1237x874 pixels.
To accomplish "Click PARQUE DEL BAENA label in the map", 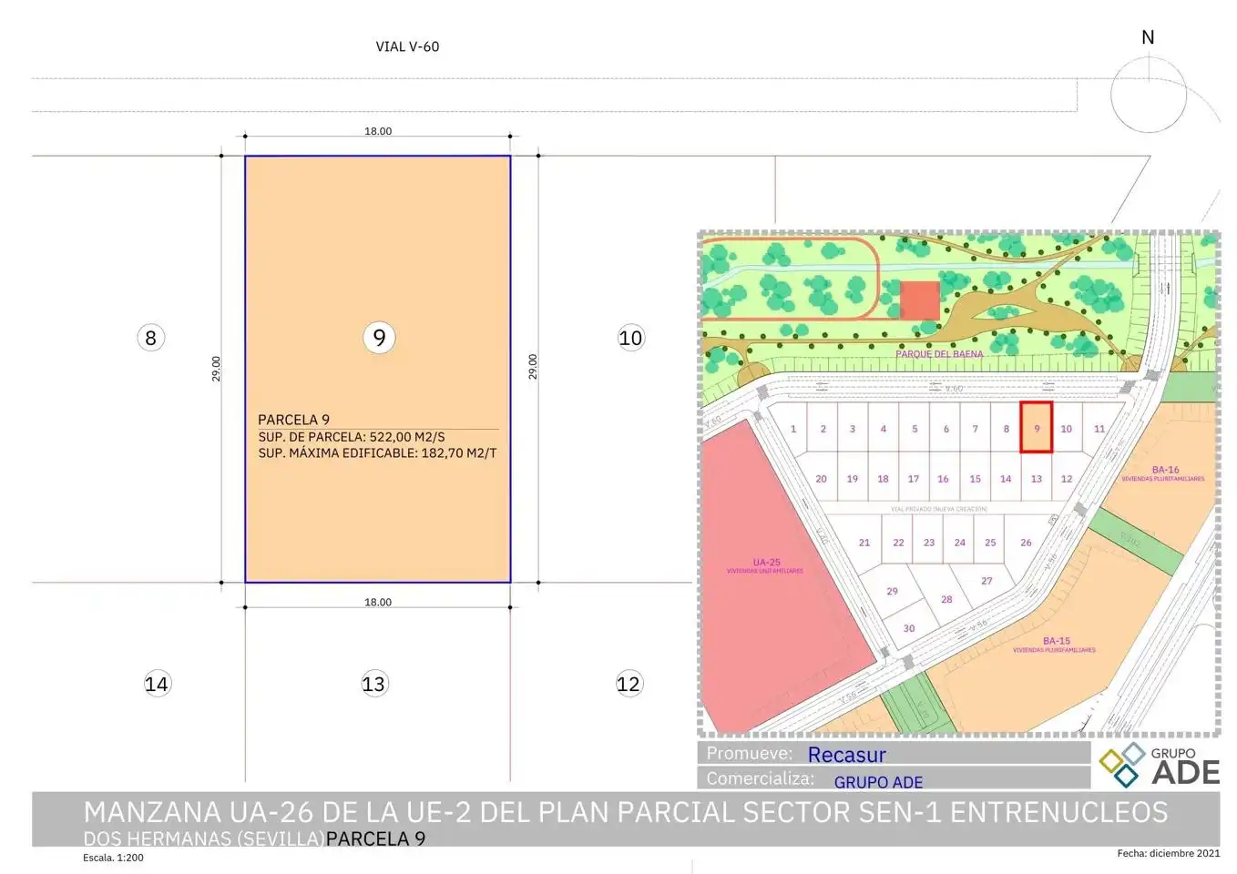I will [x=939, y=354].
